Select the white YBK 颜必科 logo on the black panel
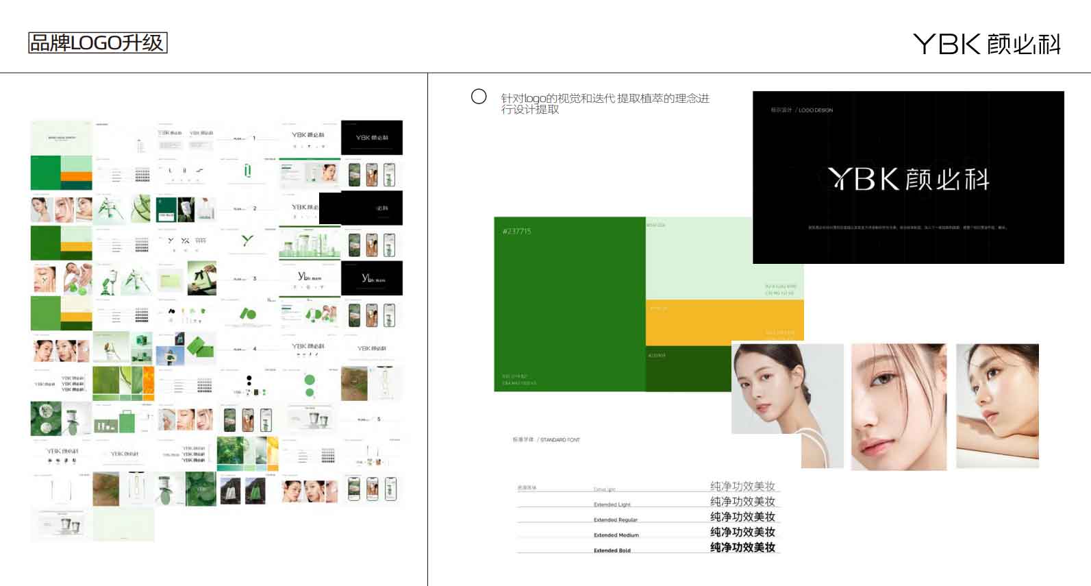 coord(908,179)
